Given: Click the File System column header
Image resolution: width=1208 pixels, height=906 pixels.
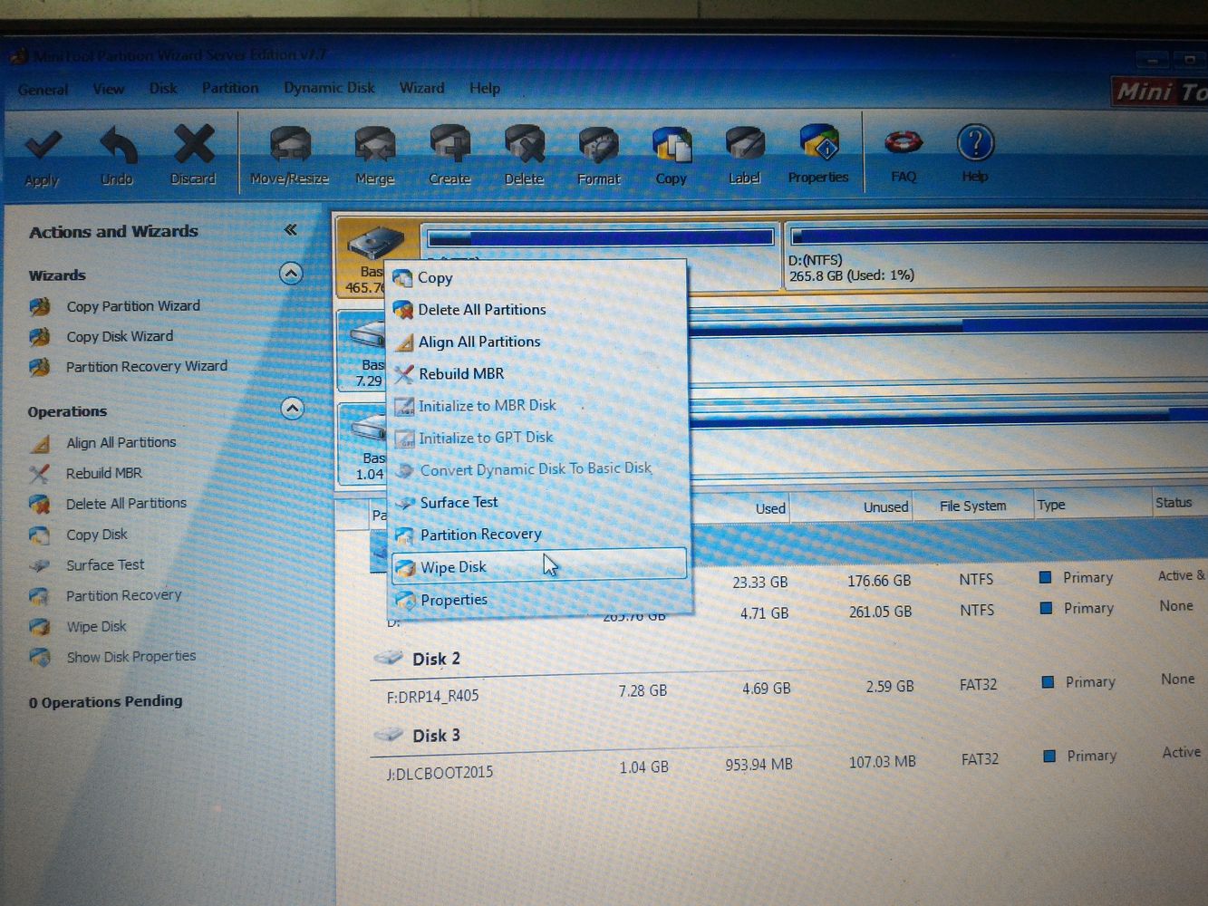Looking at the screenshot, I should (x=973, y=506).
